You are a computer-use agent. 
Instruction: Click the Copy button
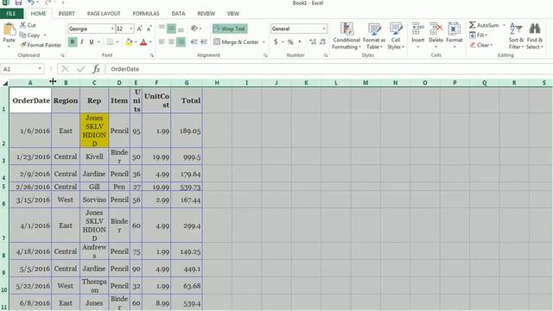pos(29,35)
